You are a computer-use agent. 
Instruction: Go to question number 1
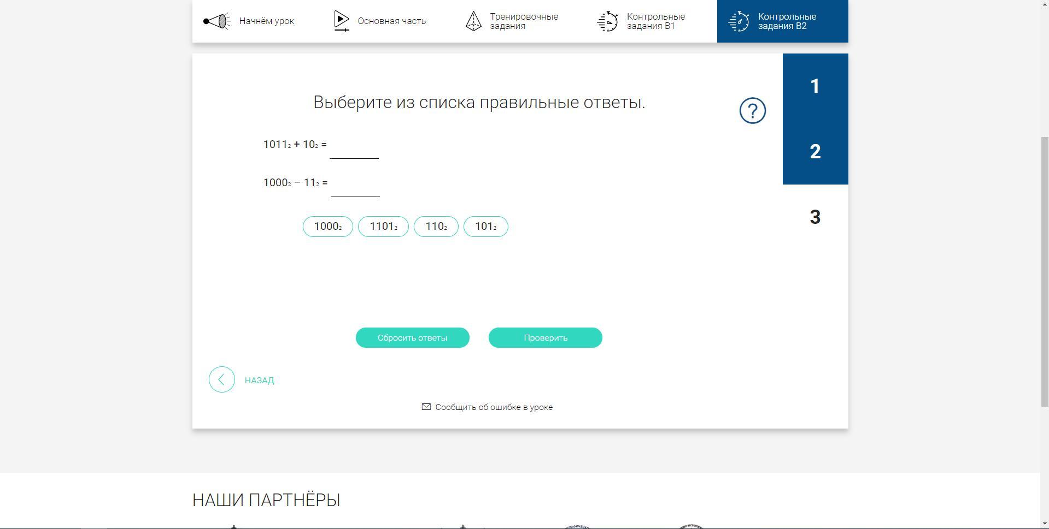point(815,86)
